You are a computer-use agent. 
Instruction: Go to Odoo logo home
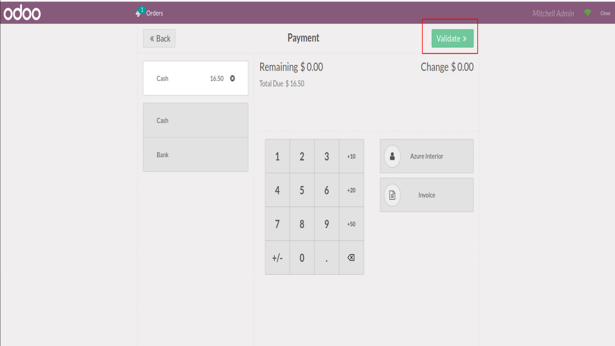[22, 13]
